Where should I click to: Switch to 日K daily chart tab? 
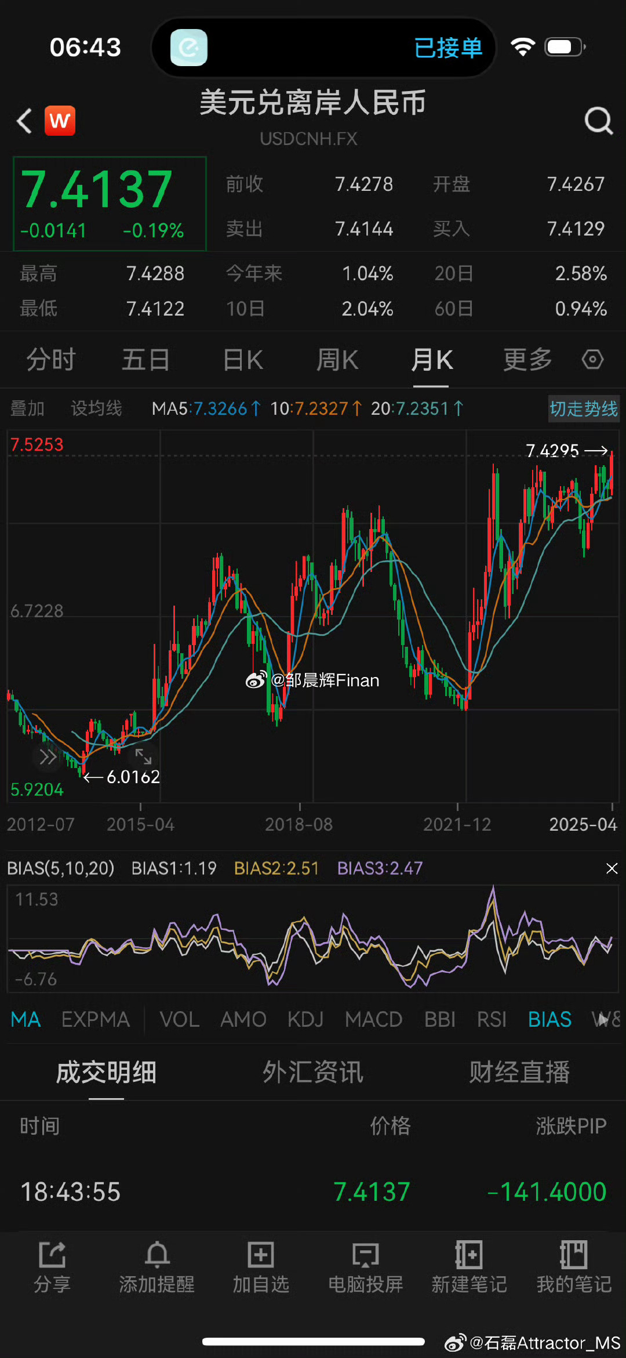243,360
